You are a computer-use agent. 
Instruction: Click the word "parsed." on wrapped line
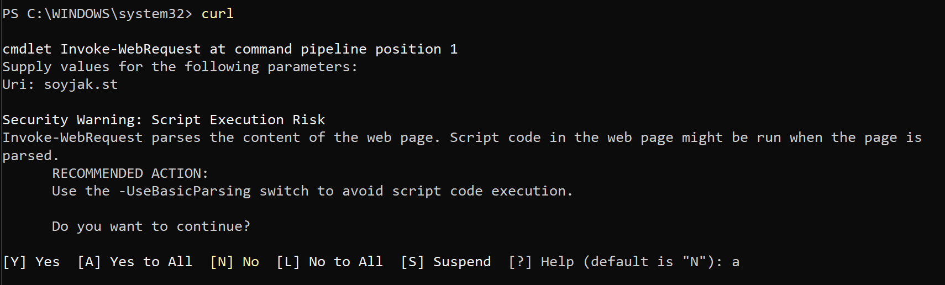pyautogui.click(x=30, y=156)
